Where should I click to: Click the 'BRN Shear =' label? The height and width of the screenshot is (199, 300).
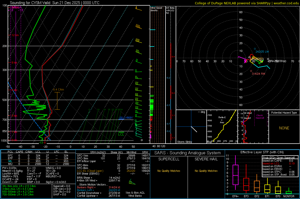coord(84,178)
